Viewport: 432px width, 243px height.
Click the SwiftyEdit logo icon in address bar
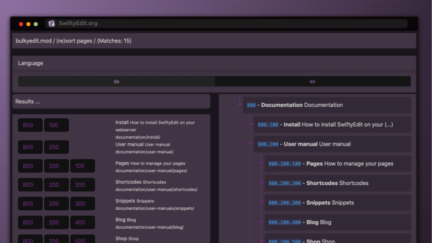tap(51, 24)
